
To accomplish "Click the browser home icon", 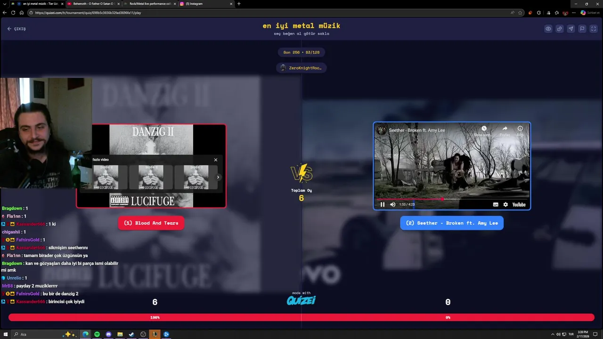I will pyautogui.click(x=21, y=13).
